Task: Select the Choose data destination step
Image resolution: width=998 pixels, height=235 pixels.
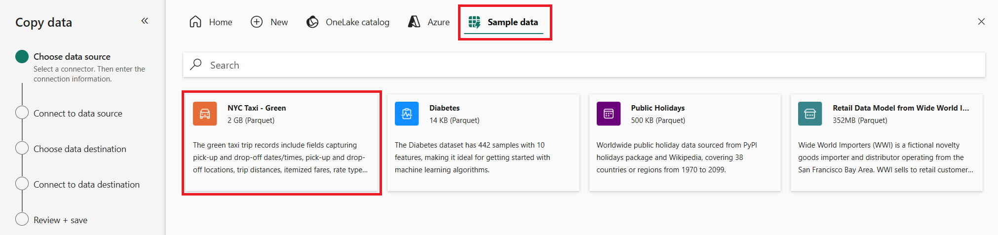Action: (x=79, y=149)
